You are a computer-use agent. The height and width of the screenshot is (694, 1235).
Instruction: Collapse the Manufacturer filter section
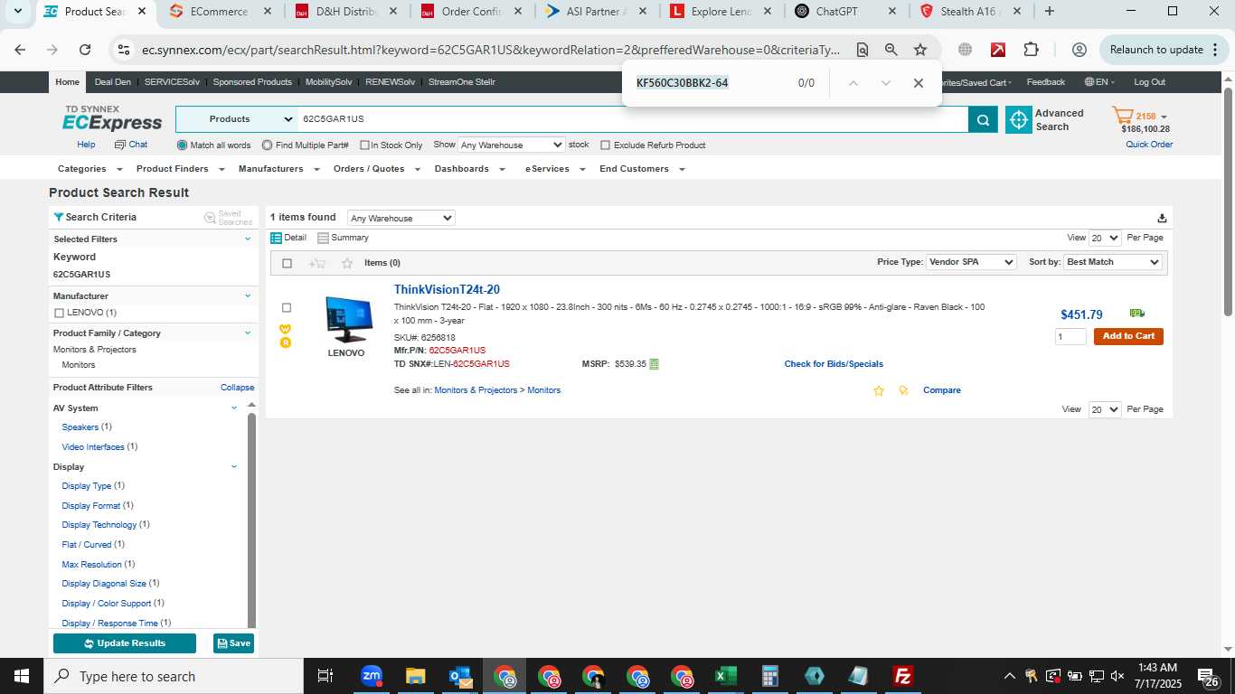point(248,295)
